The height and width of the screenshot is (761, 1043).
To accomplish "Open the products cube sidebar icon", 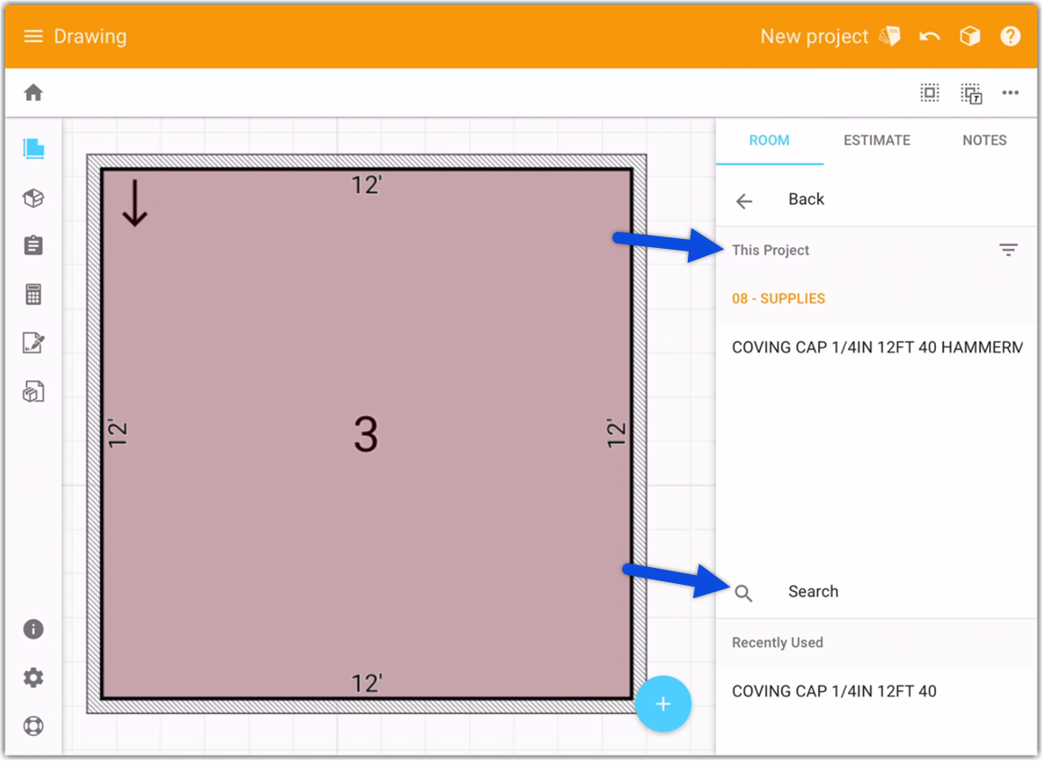I will pos(33,198).
